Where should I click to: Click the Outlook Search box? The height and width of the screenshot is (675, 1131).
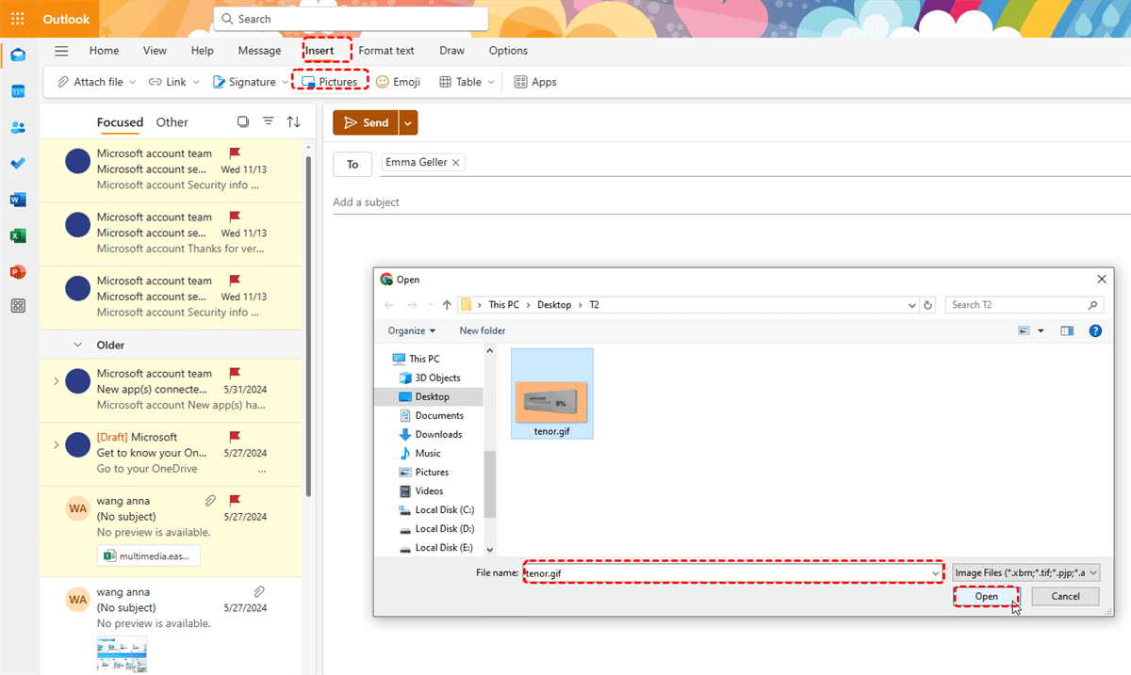click(351, 19)
